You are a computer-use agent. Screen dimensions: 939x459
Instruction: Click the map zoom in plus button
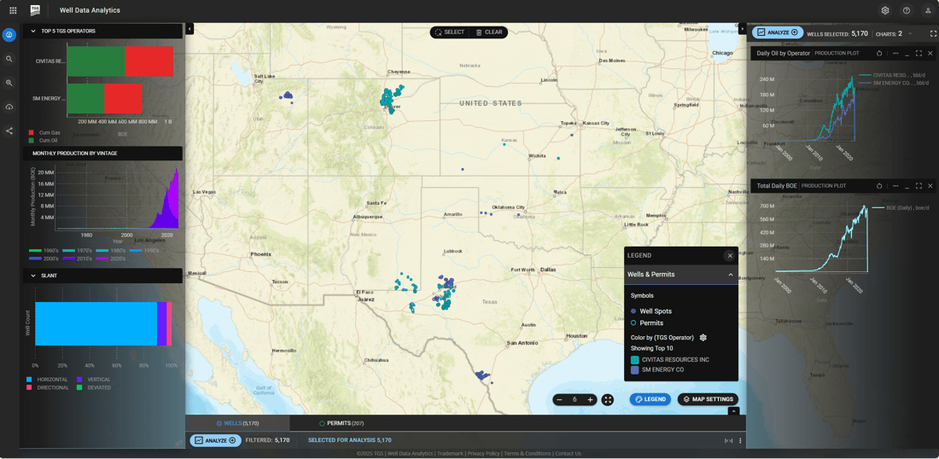590,399
